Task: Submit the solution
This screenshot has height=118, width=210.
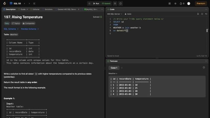Action: click(x=106, y=4)
